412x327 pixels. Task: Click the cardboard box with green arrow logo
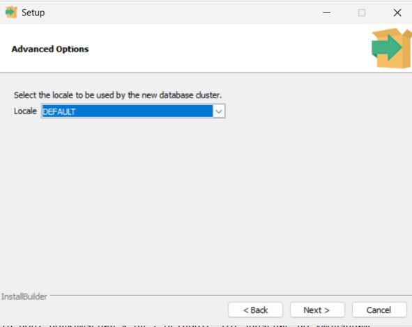392,48
